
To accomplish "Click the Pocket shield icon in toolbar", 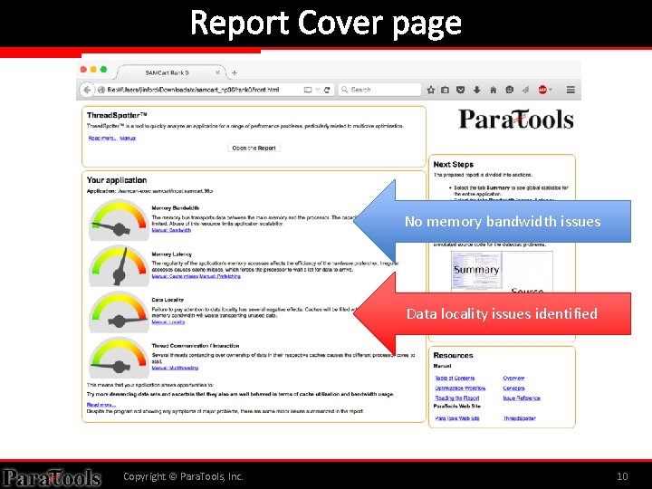I will pyautogui.click(x=460, y=90).
